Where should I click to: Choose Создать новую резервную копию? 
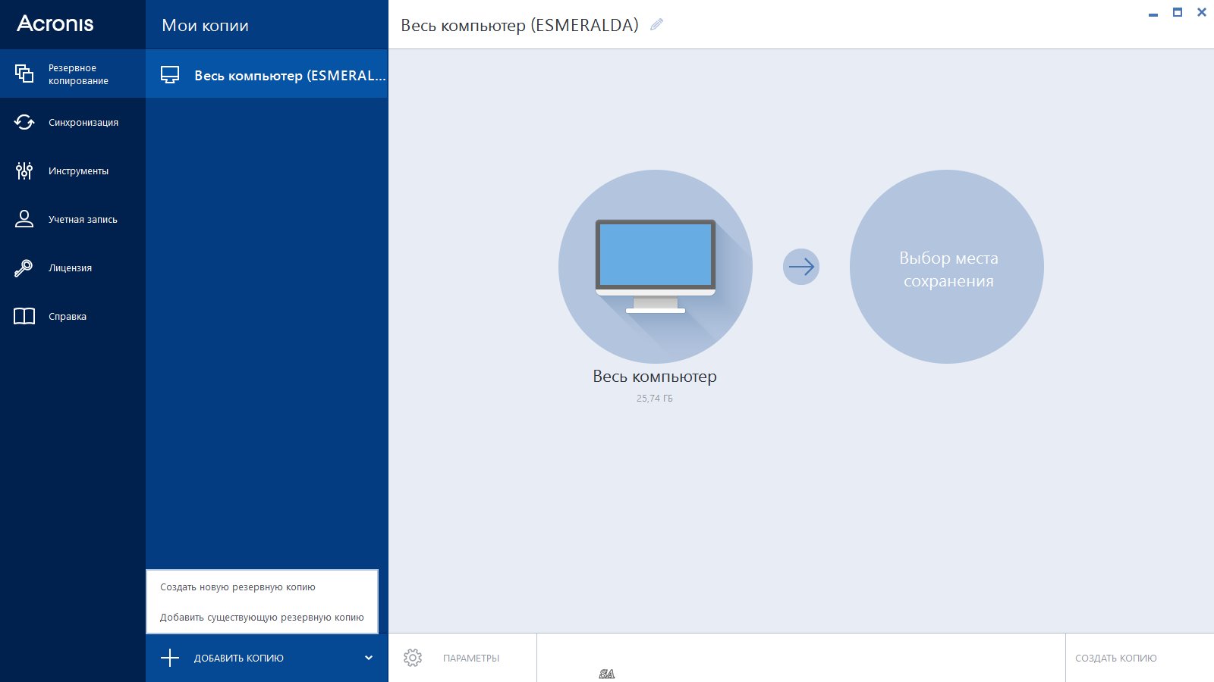pyautogui.click(x=237, y=587)
